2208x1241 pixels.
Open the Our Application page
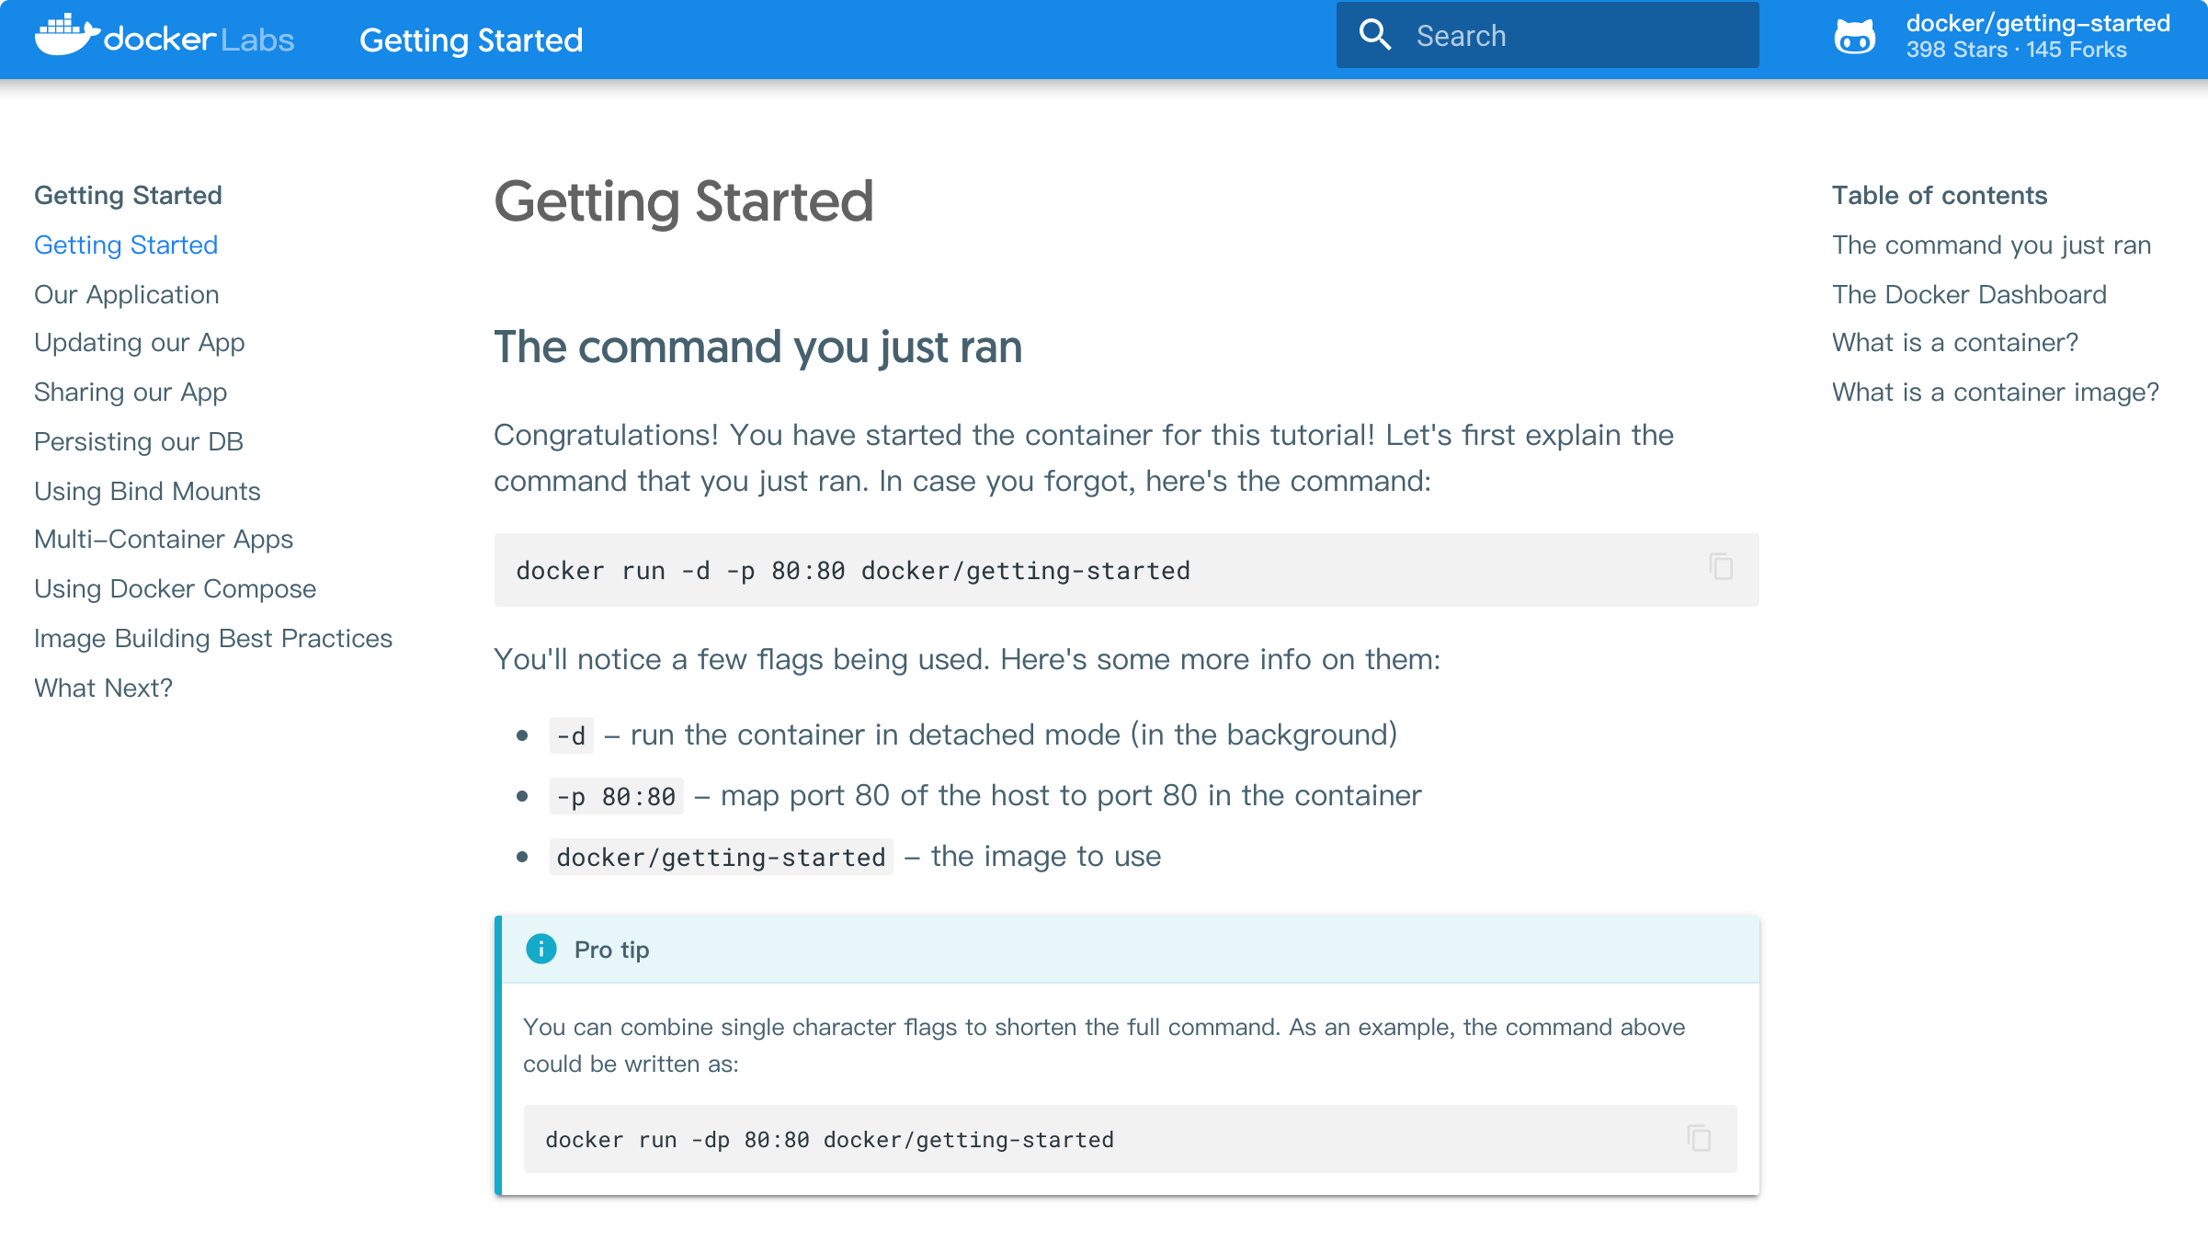pyautogui.click(x=127, y=294)
